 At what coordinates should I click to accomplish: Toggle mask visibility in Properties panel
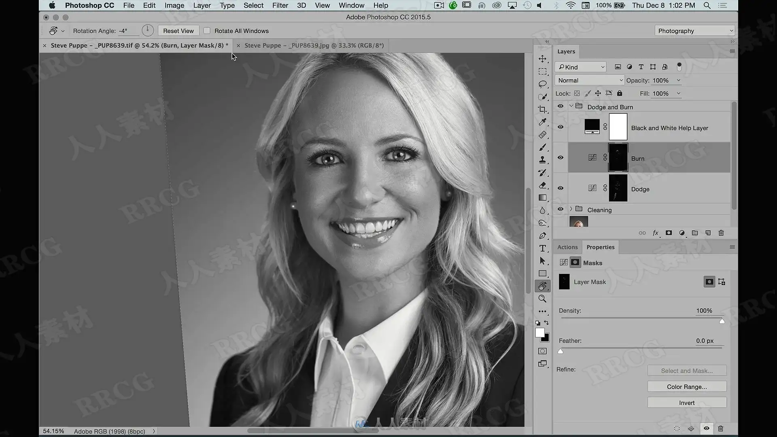tap(706, 428)
